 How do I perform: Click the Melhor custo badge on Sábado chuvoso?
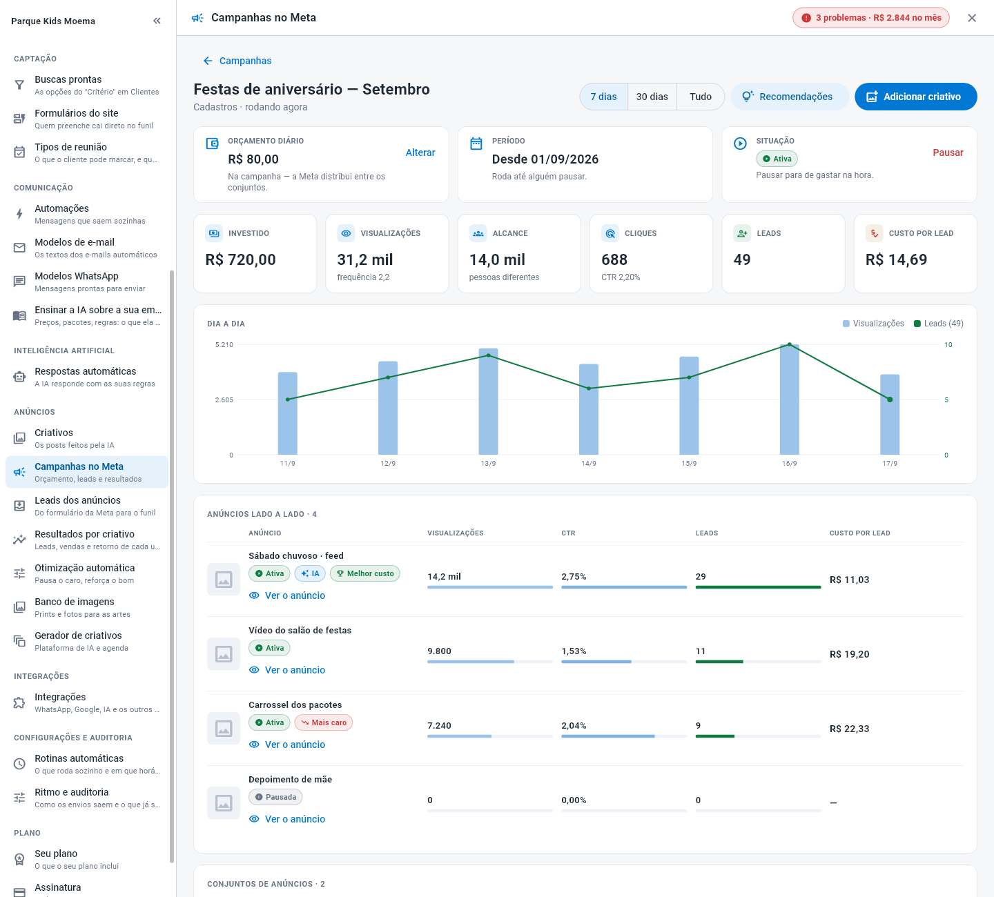[364, 573]
